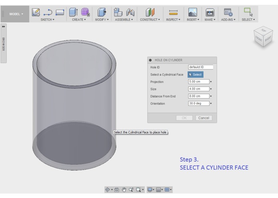
Task: Click the New Component assemble icon
Action: (x=118, y=12)
